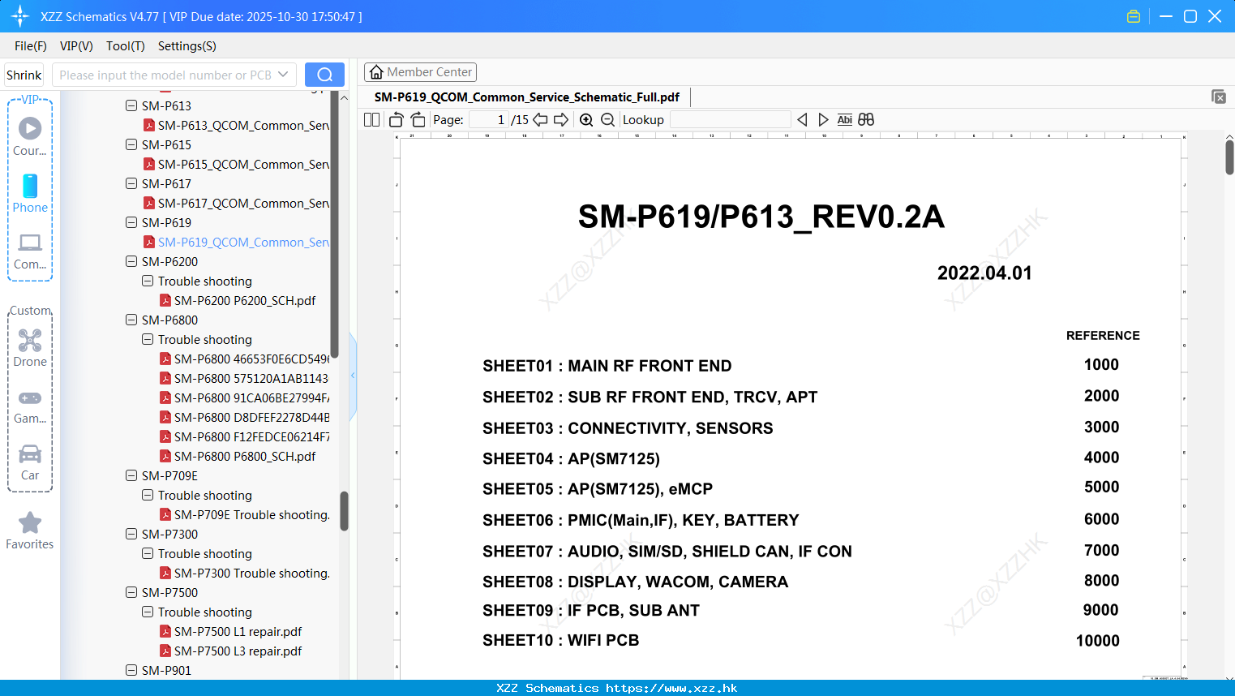Open the Settings(S) menu
The width and height of the screenshot is (1235, 696).
pos(187,46)
